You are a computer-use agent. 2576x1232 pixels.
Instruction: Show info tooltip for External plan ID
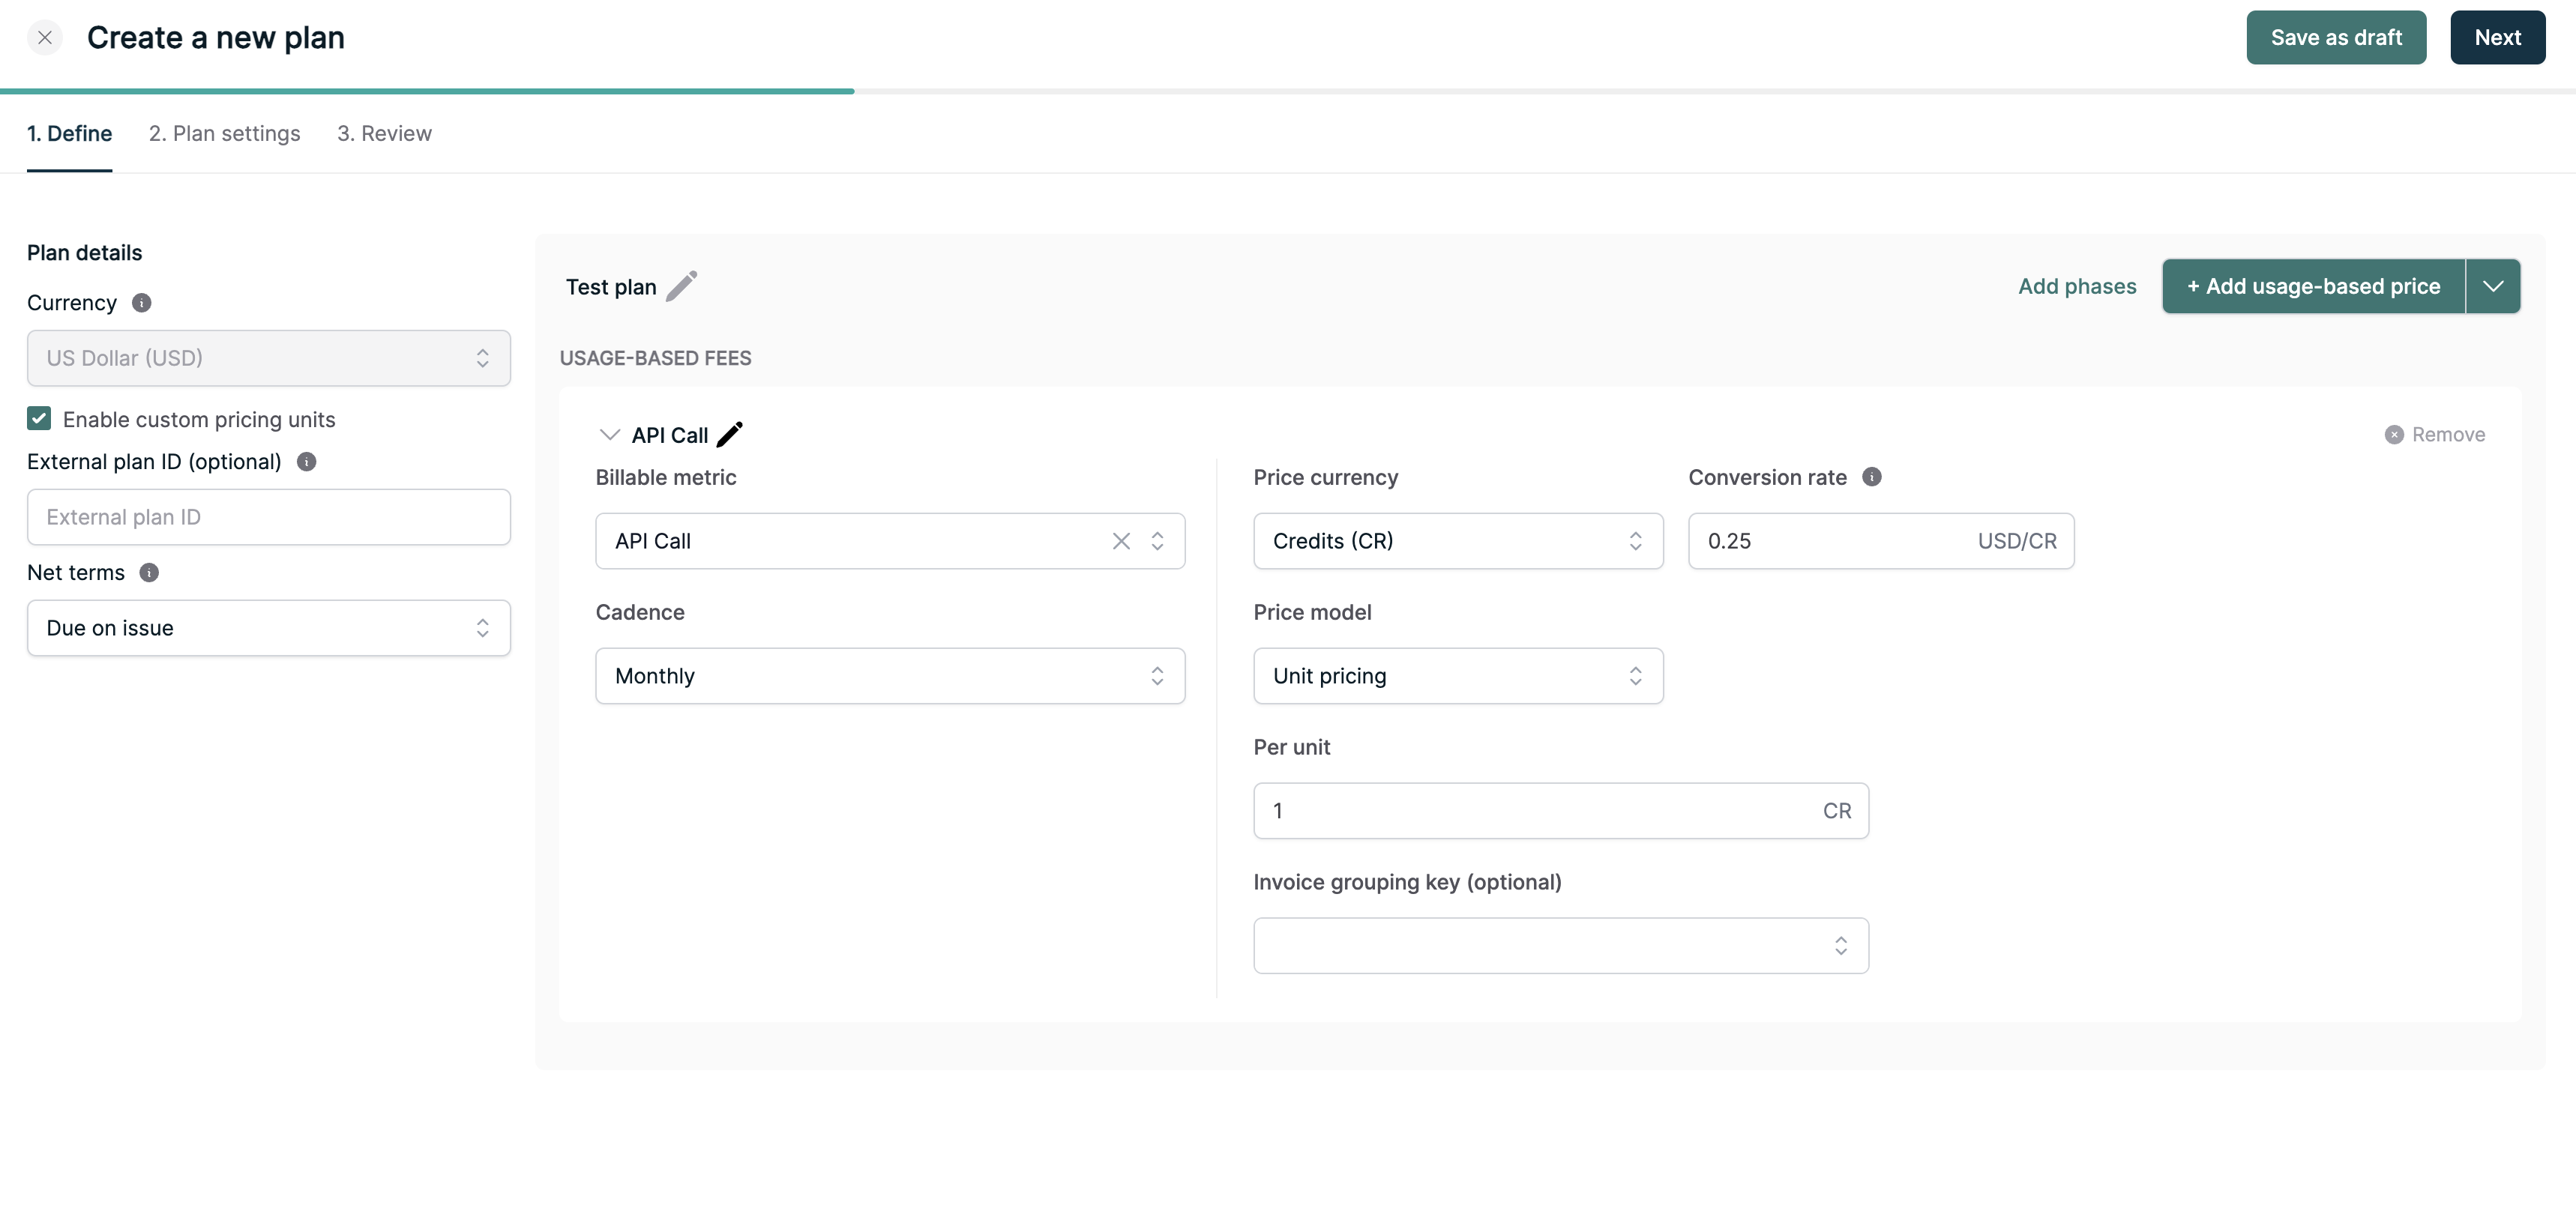(x=307, y=462)
